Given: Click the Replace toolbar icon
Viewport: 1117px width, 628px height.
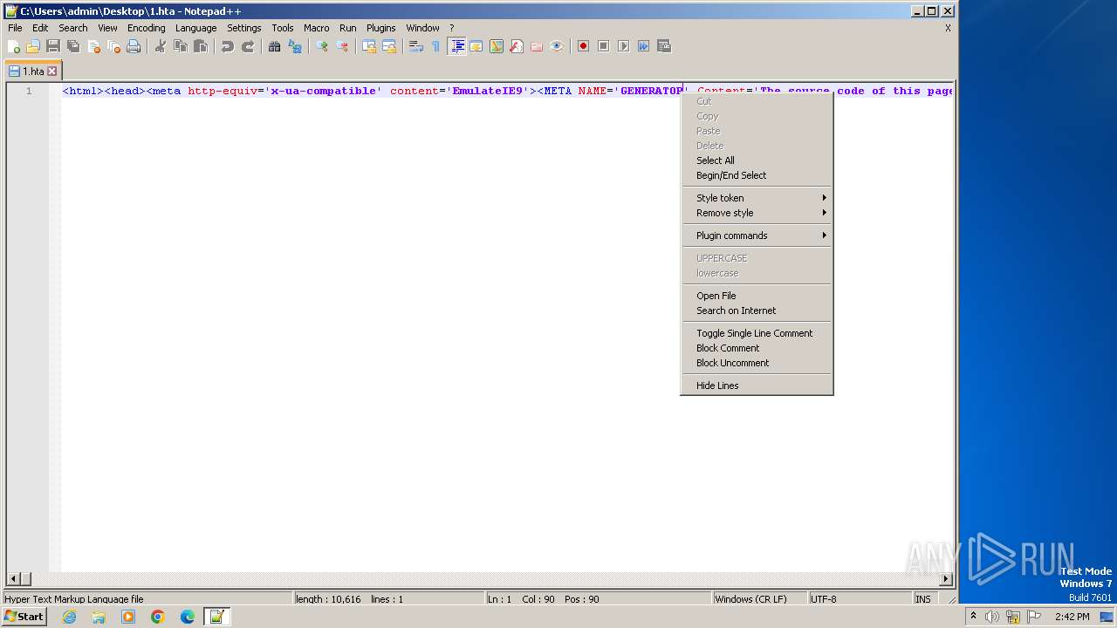Looking at the screenshot, I should (x=295, y=46).
